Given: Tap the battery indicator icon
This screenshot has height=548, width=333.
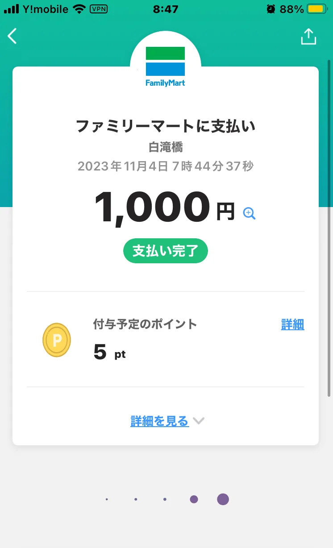Looking at the screenshot, I should click(318, 9).
